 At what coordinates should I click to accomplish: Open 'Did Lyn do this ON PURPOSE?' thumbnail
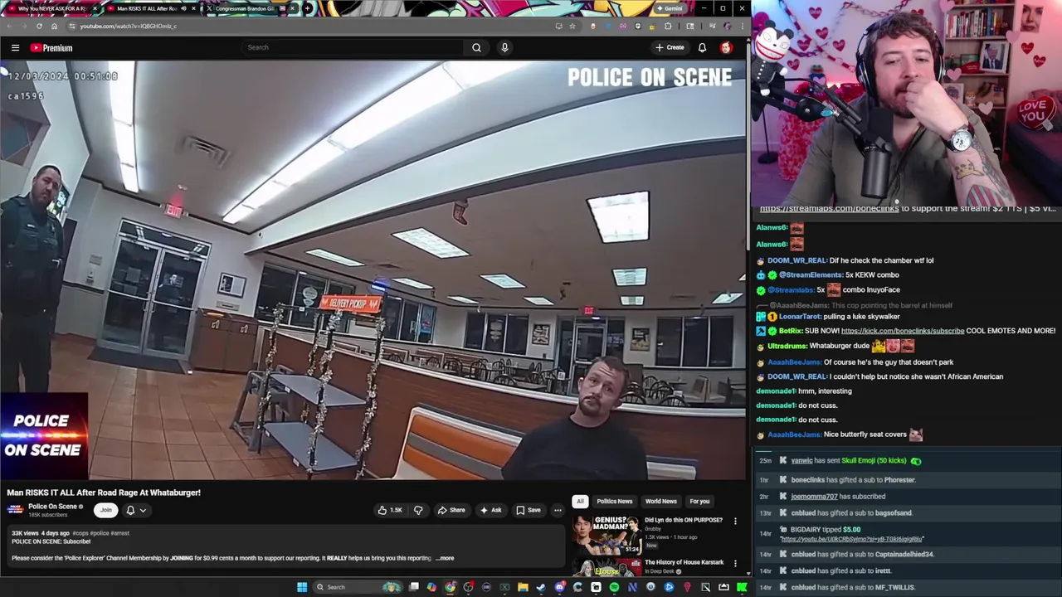[x=606, y=535]
